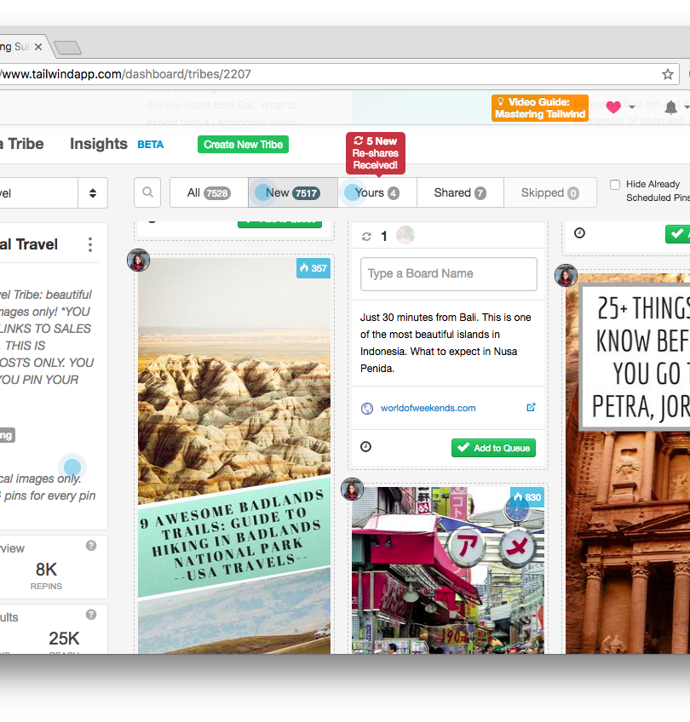
Task: Switch to the Shared 7 tab
Action: 460,193
